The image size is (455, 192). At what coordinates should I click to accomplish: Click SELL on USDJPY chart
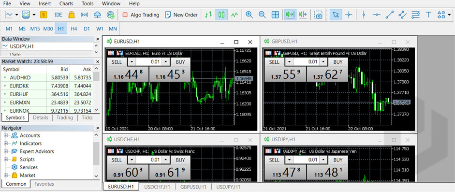(274, 160)
